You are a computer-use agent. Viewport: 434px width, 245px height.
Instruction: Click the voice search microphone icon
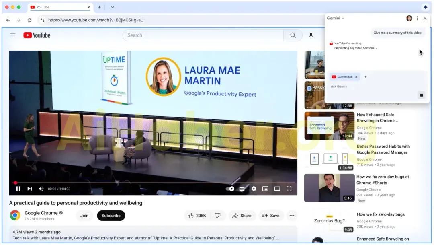tap(311, 35)
